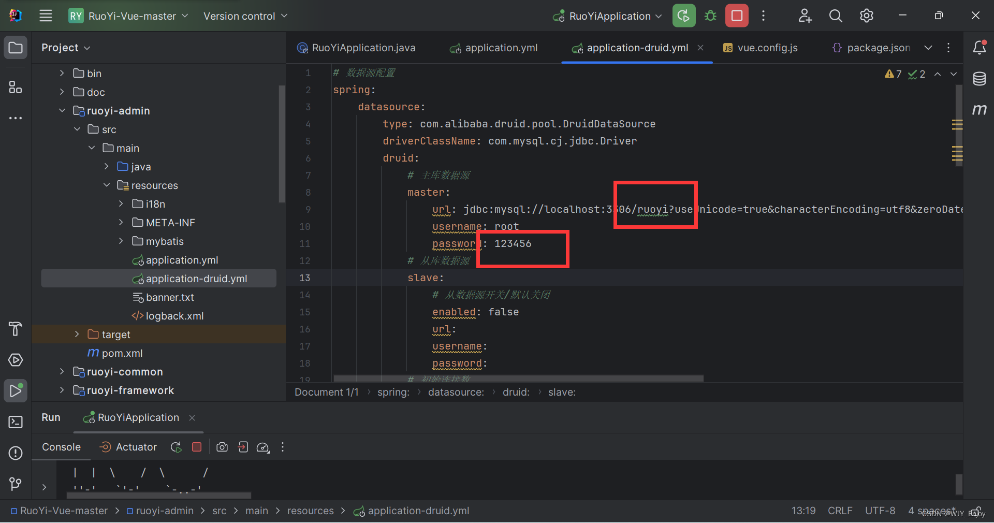Viewport: 994px width, 523px height.
Task: Stop the process in the Run console toolbar
Action: point(197,447)
